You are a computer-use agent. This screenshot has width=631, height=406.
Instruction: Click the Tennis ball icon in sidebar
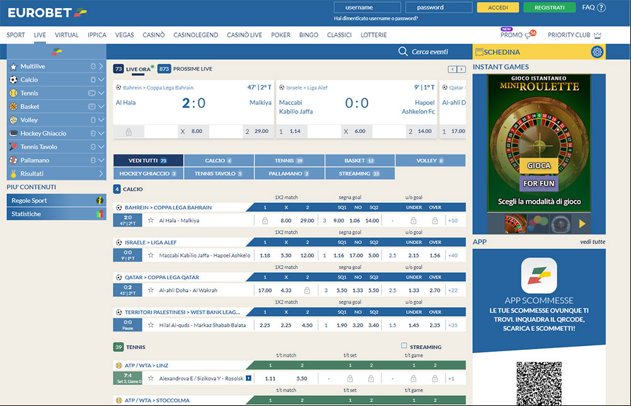click(x=13, y=93)
